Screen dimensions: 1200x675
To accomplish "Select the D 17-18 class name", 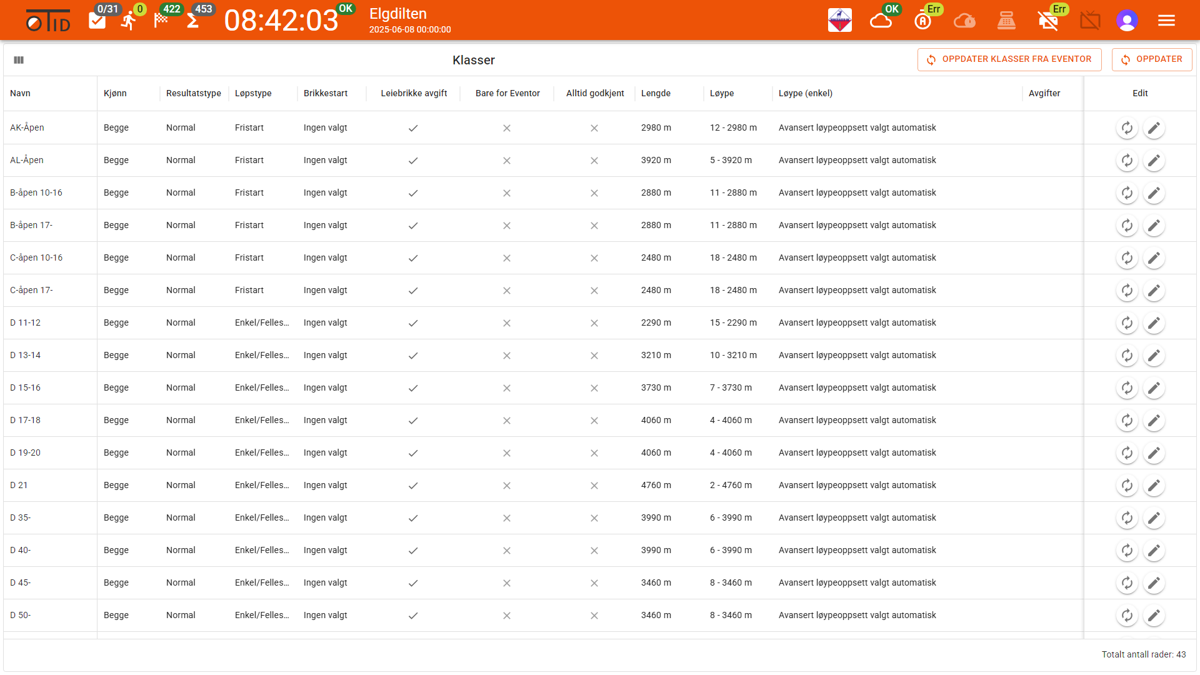I will (x=25, y=420).
